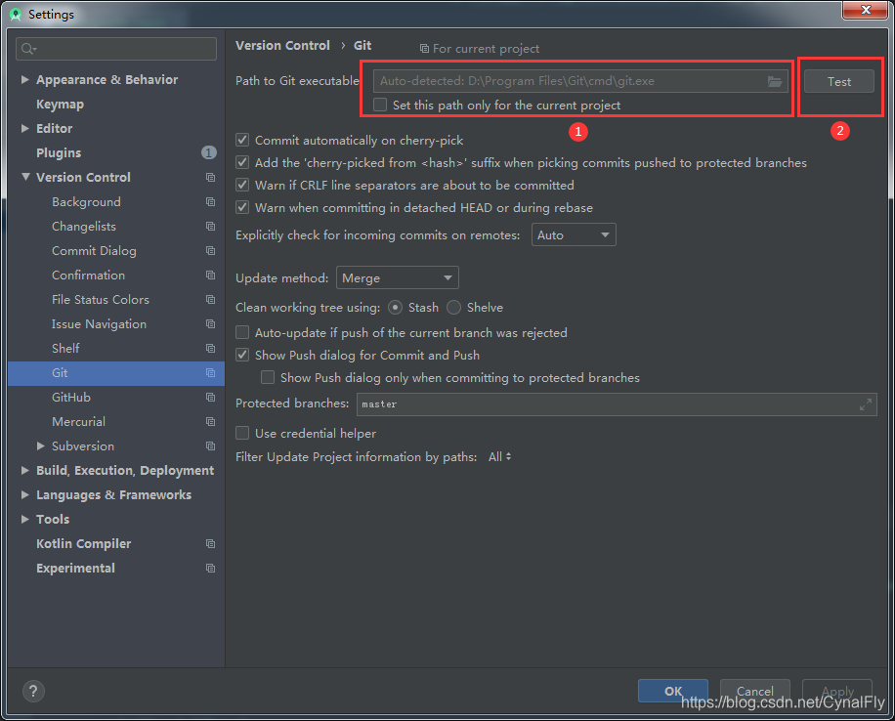The height and width of the screenshot is (721, 895).
Task: Click the Path to Git executable field
Action: (x=580, y=82)
